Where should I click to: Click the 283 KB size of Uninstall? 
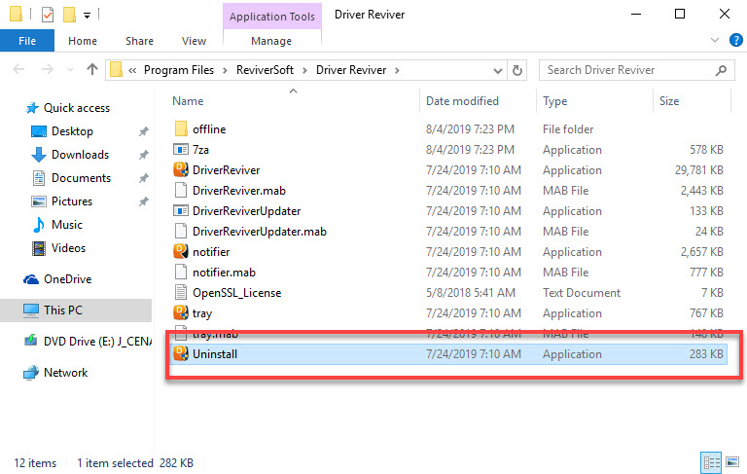[706, 354]
